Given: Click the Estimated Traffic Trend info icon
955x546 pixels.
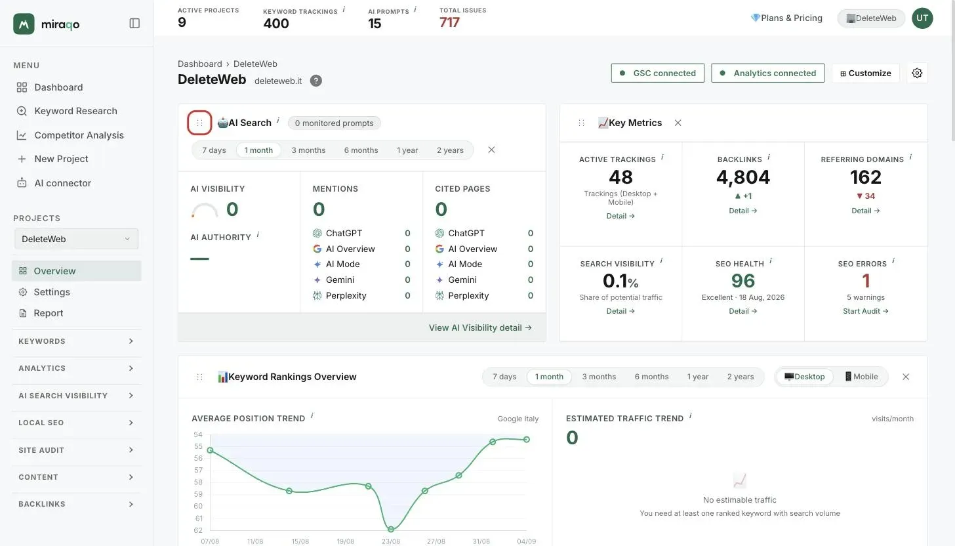Looking at the screenshot, I should pyautogui.click(x=691, y=416).
